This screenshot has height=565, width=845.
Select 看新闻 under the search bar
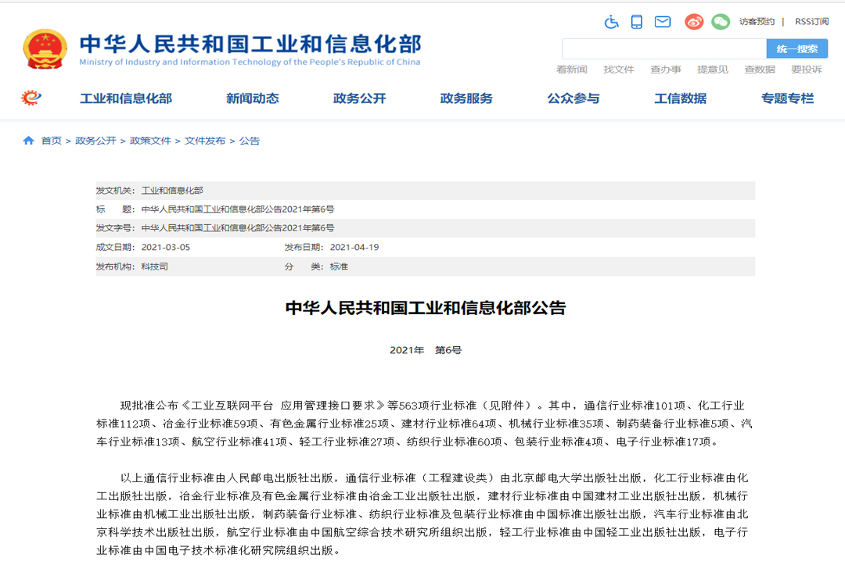571,69
